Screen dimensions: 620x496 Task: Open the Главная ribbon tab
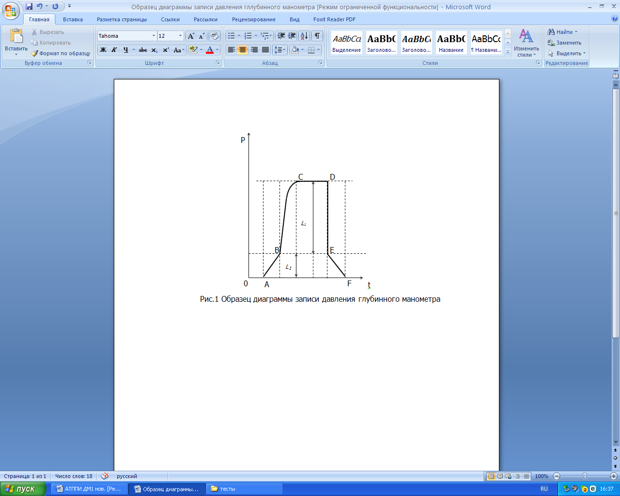(x=39, y=19)
